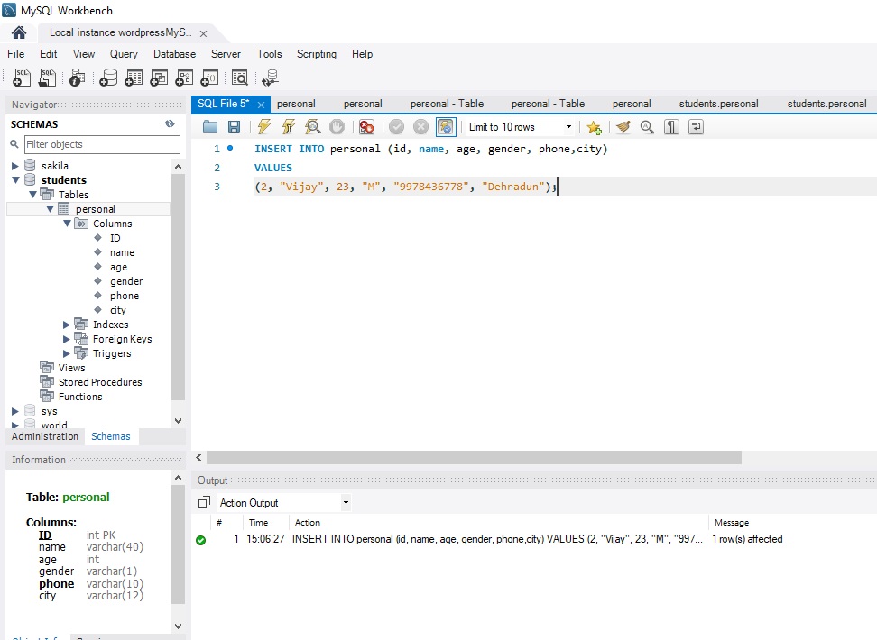Refresh the schemas list with the refresh arrows
877x640 pixels.
170,123
